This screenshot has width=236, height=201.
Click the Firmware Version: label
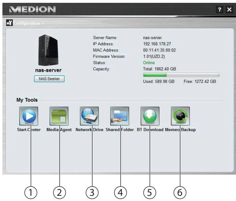[x=109, y=57]
